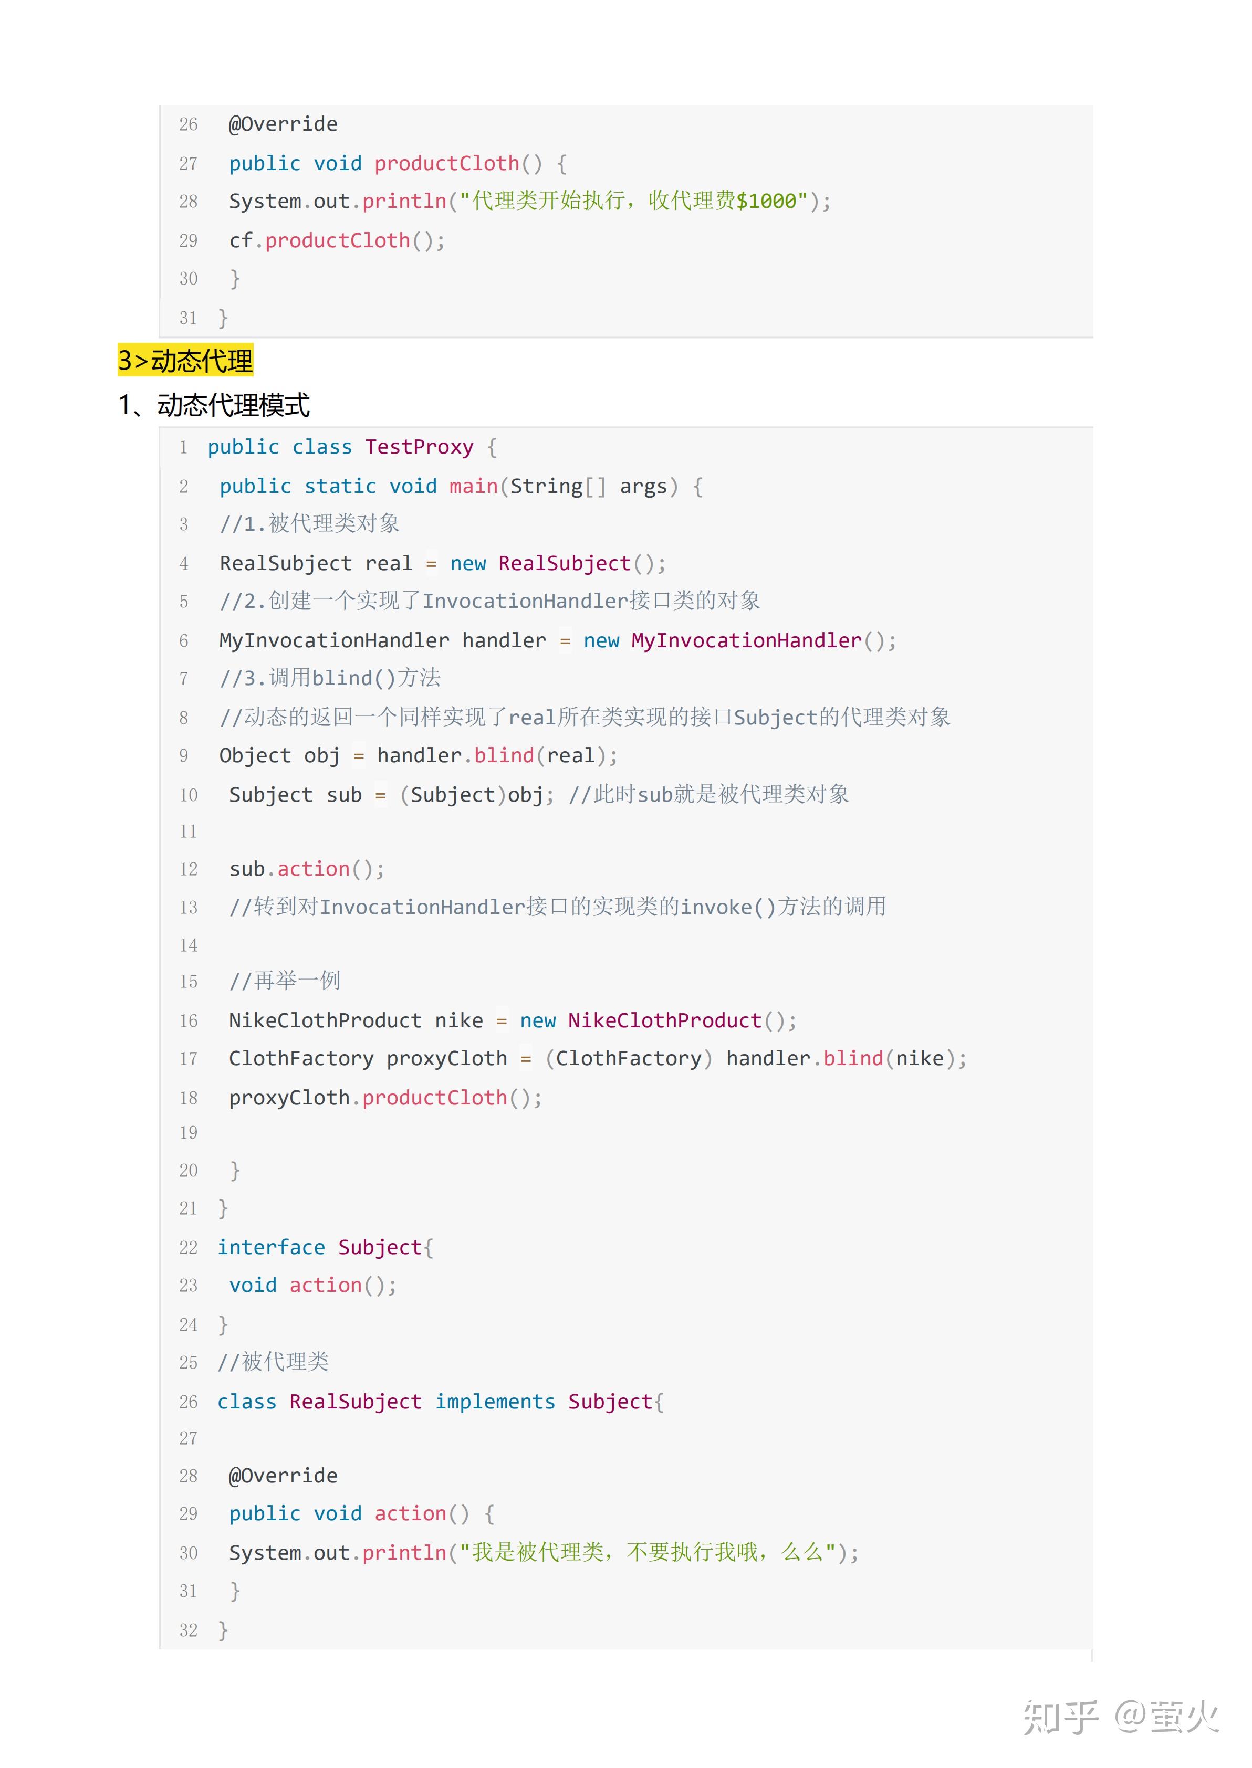
Task: Click the MyInvocationHandler constructor call after new
Action: click(746, 641)
